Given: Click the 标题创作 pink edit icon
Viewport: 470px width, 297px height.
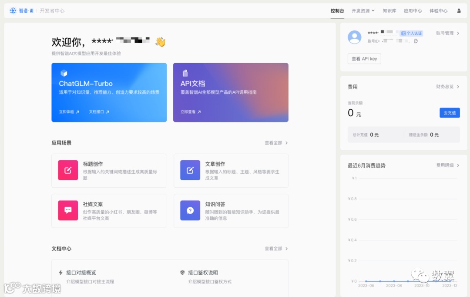Looking at the screenshot, I should coord(68,170).
